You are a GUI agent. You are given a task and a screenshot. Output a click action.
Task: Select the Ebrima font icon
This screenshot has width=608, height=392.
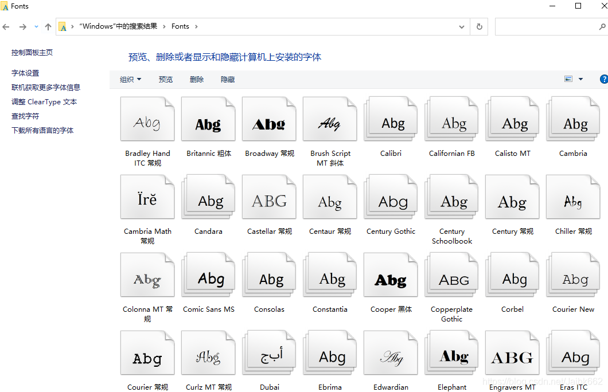pyautogui.click(x=330, y=353)
